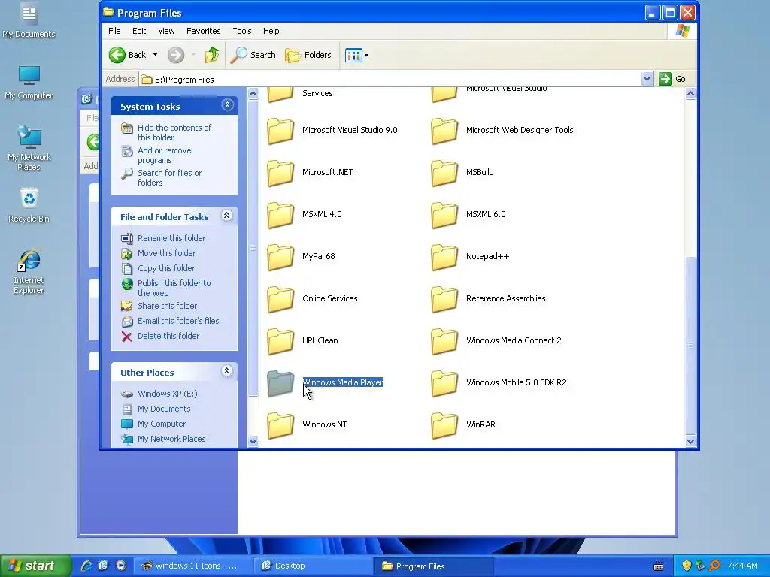
Task: Open Windows XP (E:) in Other Places
Action: click(168, 394)
